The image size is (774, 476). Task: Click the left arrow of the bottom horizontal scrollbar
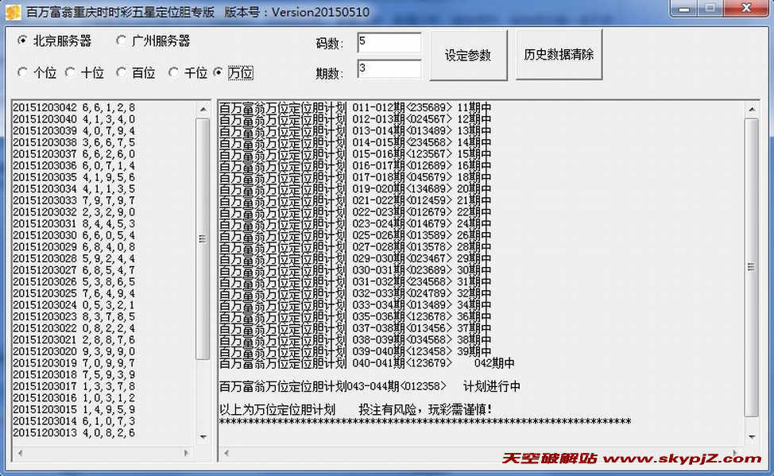click(225, 451)
